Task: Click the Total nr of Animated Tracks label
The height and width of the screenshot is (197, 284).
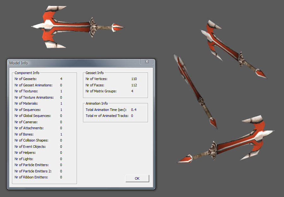Action: [x=107, y=116]
